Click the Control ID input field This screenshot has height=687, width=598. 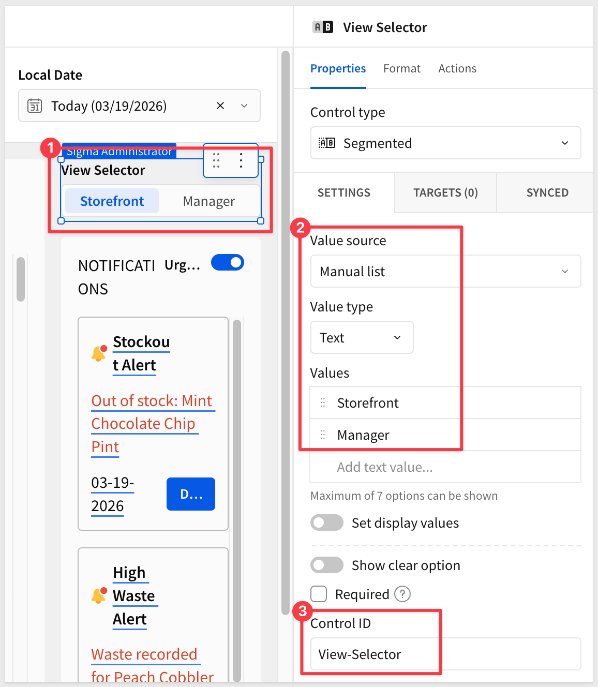pos(445,654)
